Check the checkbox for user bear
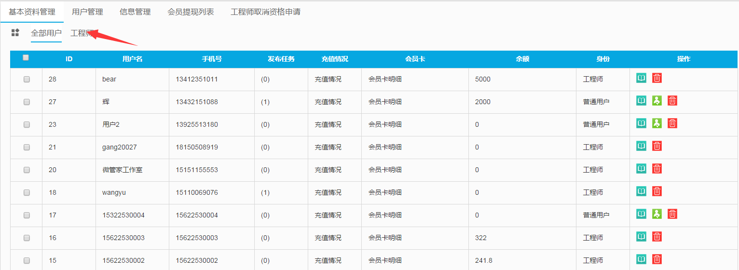Screen dimensions: 739x270 27,80
